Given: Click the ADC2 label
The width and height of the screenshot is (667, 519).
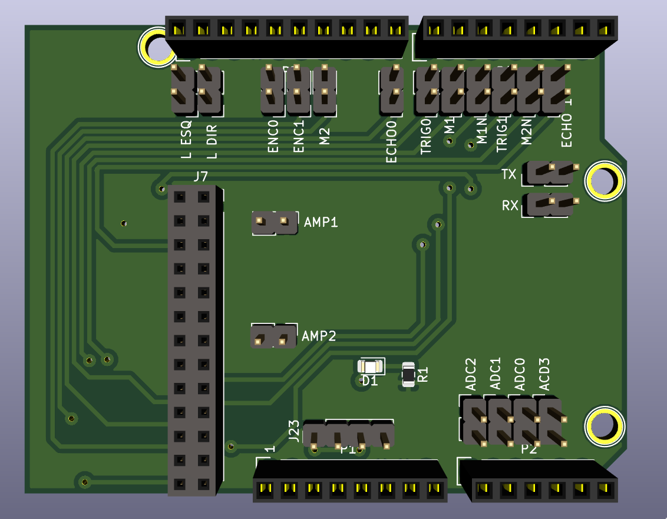Looking at the screenshot, I should click(470, 374).
